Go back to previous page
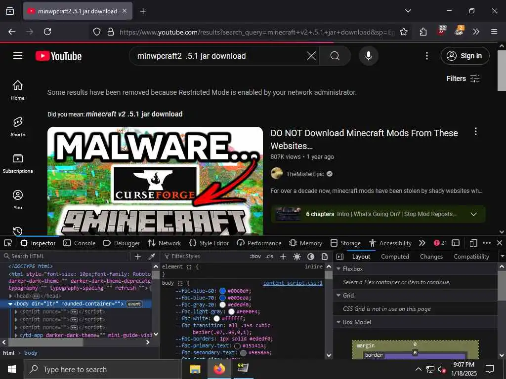Image resolution: width=506 pixels, height=379 pixels. click(x=12, y=32)
